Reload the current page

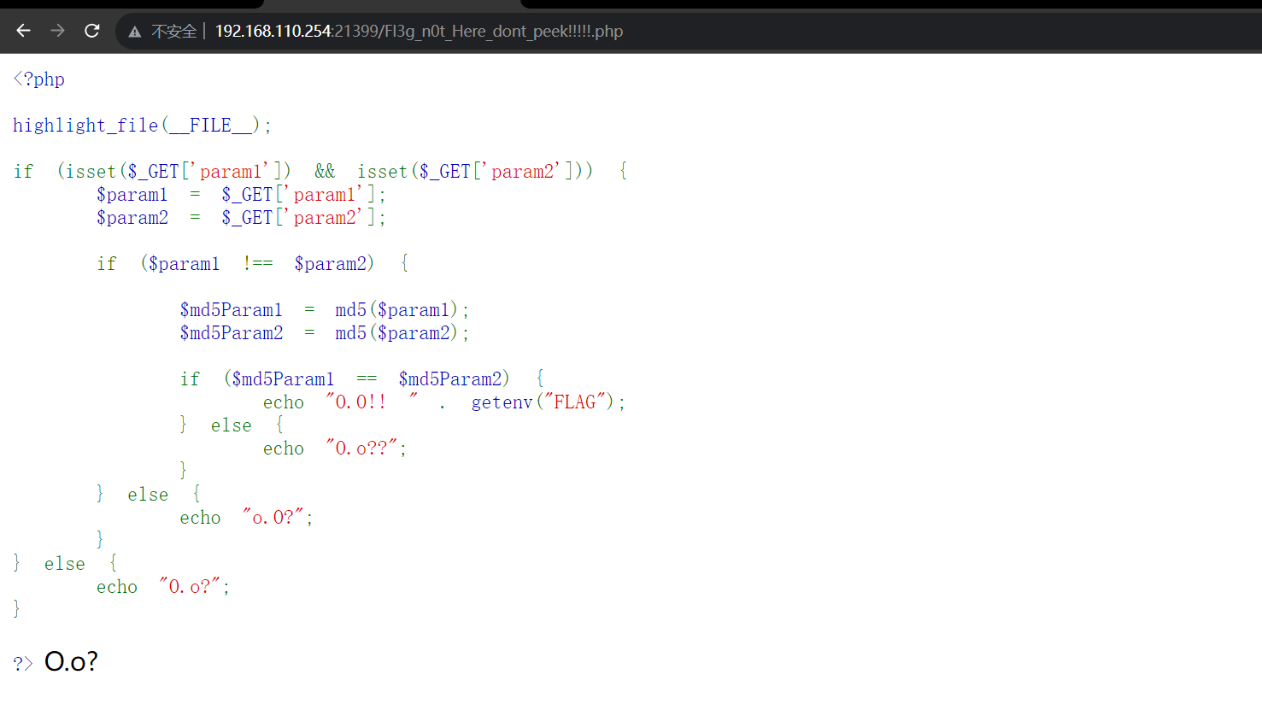click(92, 31)
